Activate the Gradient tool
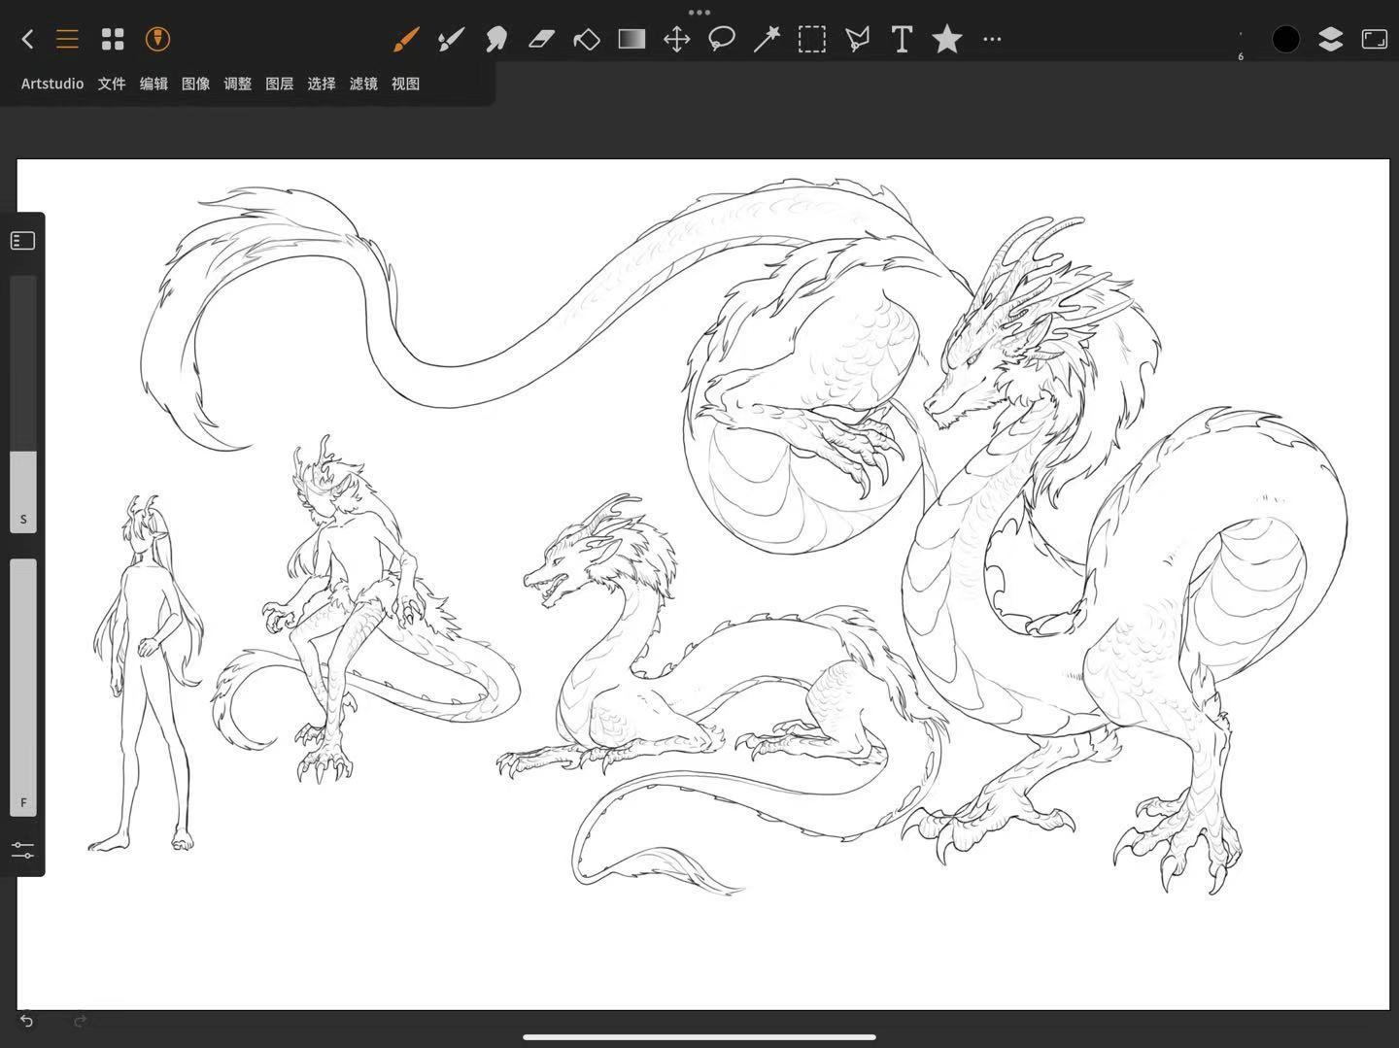 pos(631,40)
